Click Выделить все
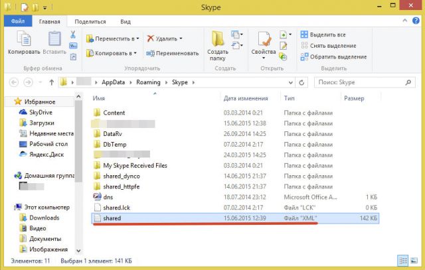425x270 pixels. click(x=323, y=34)
